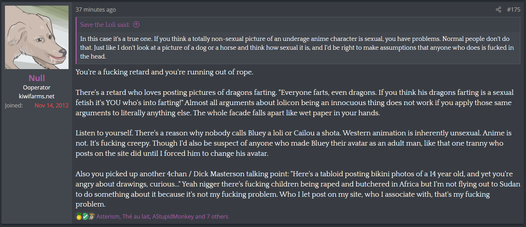The width and height of the screenshot is (526, 227).
Task: Open the Null username profile link
Action: tap(37, 78)
